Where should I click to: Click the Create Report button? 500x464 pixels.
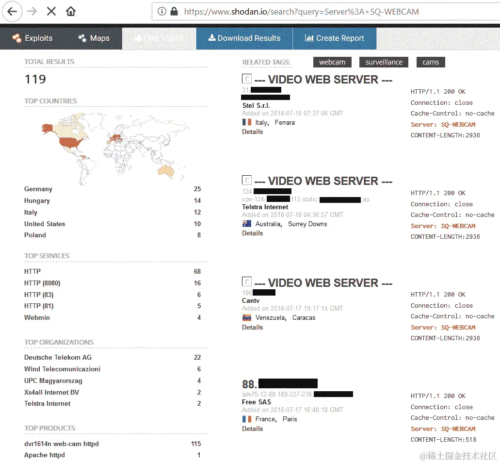[335, 38]
